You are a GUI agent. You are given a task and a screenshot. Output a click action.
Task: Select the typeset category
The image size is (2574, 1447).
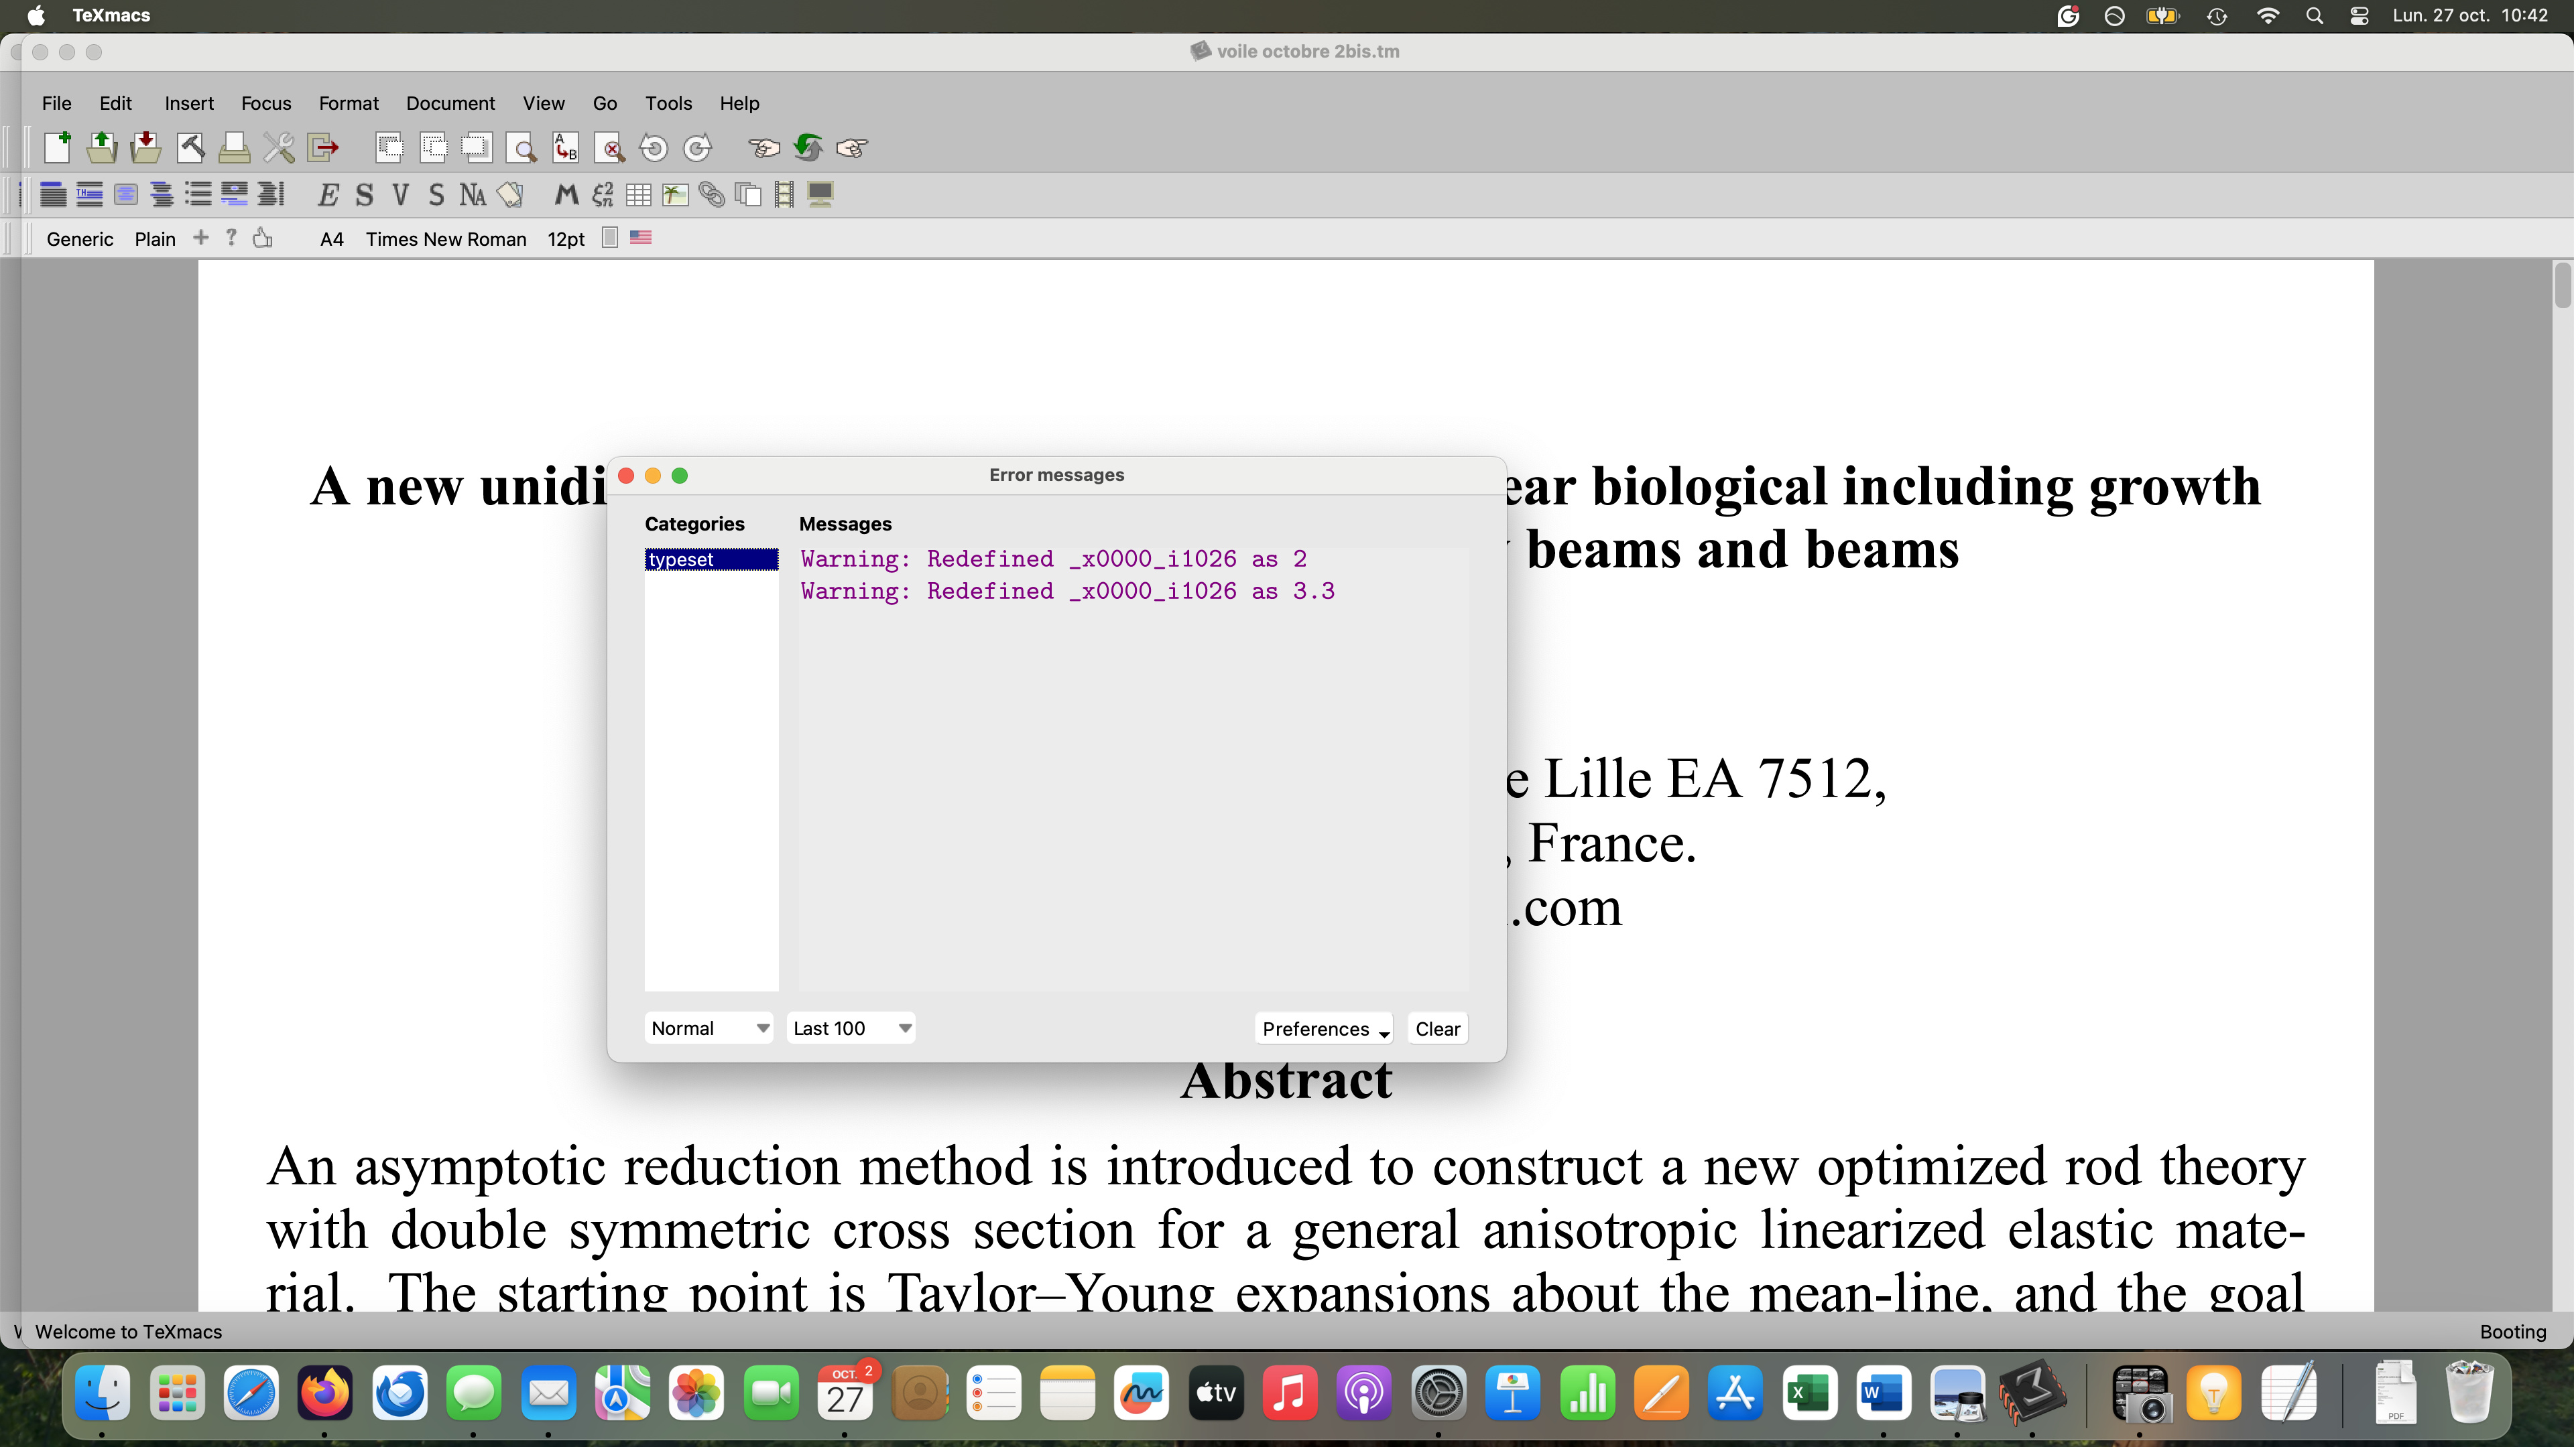(x=711, y=559)
